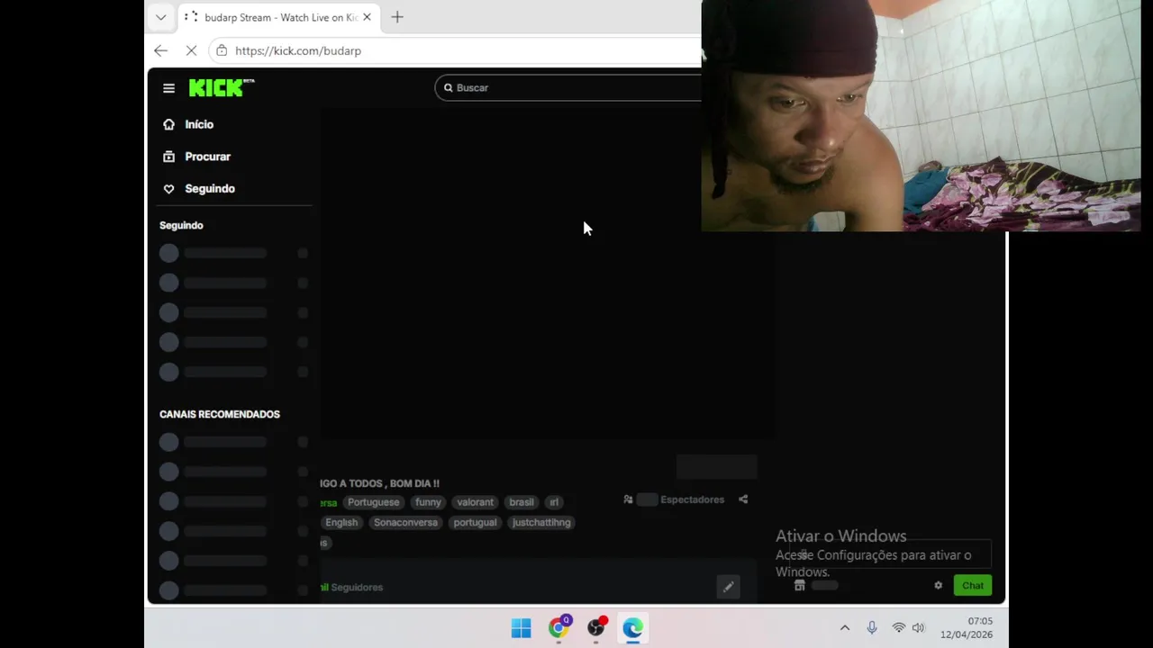Click the viewers icon beside Espectadores
The image size is (1153, 648).
click(628, 499)
